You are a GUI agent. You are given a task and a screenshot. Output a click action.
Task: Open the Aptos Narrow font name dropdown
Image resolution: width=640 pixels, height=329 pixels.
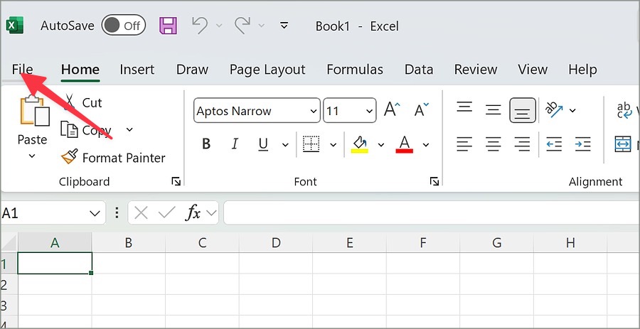coord(314,111)
